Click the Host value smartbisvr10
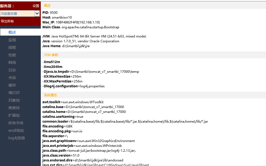The height and width of the screenshot is (166, 266). (x=62, y=18)
